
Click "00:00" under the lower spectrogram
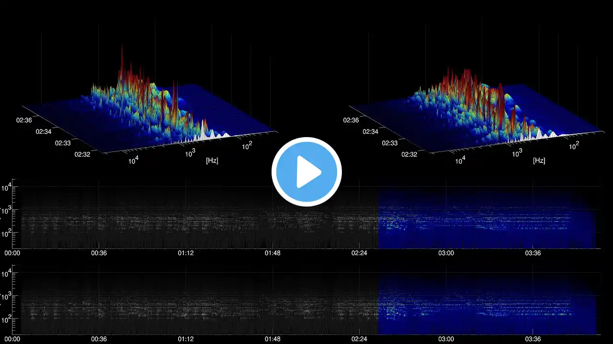[x=12, y=339]
